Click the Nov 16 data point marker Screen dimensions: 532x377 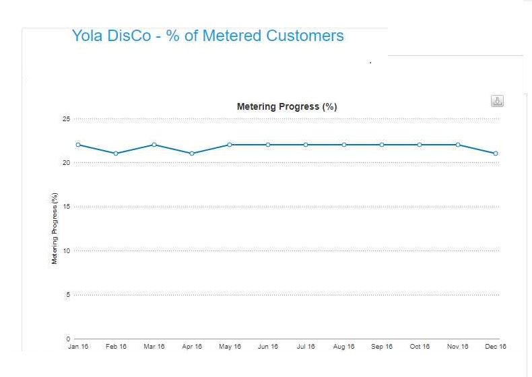coord(458,145)
